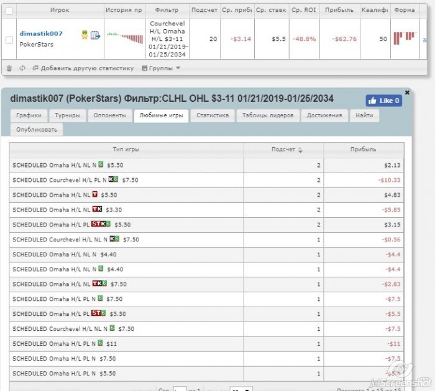Click TK8 icon in Omaha NL $7.50 row
Viewport: 435px width, 391px height.
point(99,283)
